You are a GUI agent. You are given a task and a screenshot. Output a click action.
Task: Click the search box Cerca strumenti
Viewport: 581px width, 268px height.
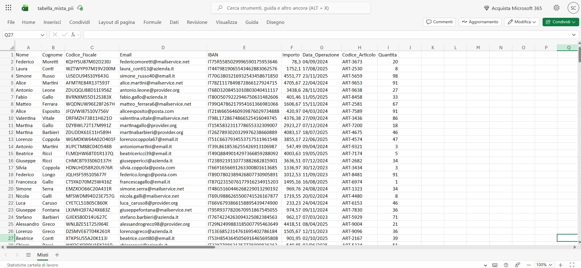tap(291, 8)
